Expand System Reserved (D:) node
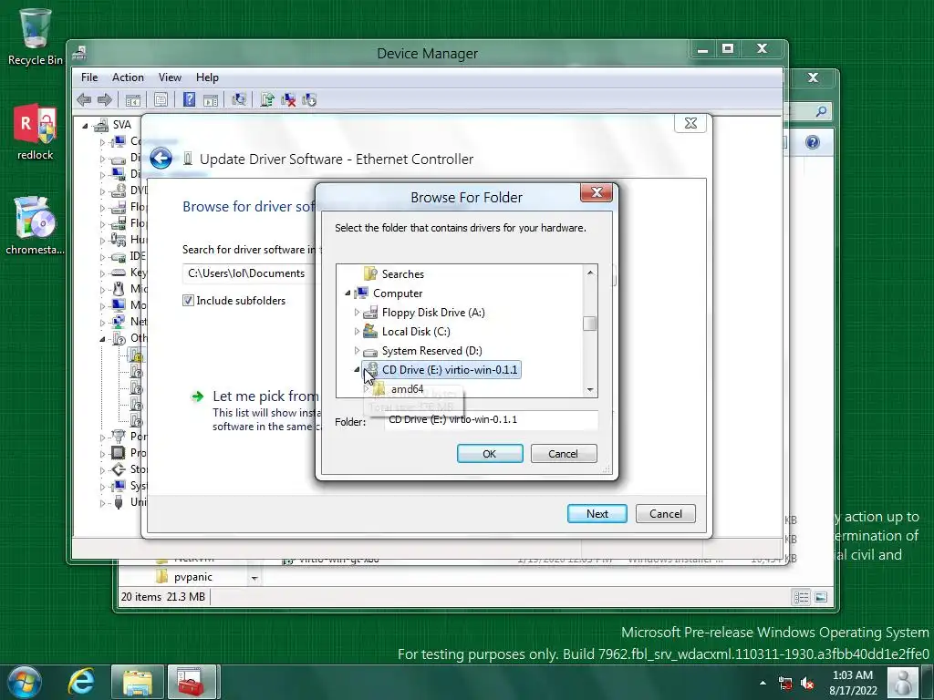 coord(357,350)
